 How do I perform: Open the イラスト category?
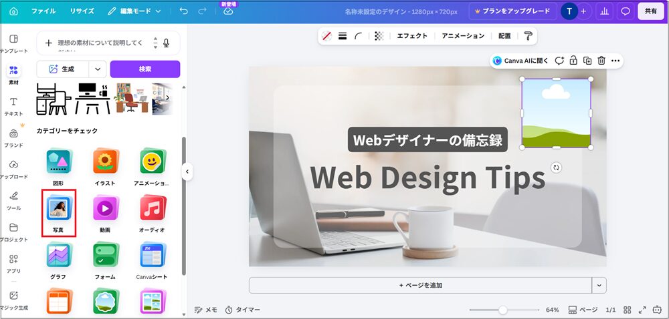[x=105, y=167]
